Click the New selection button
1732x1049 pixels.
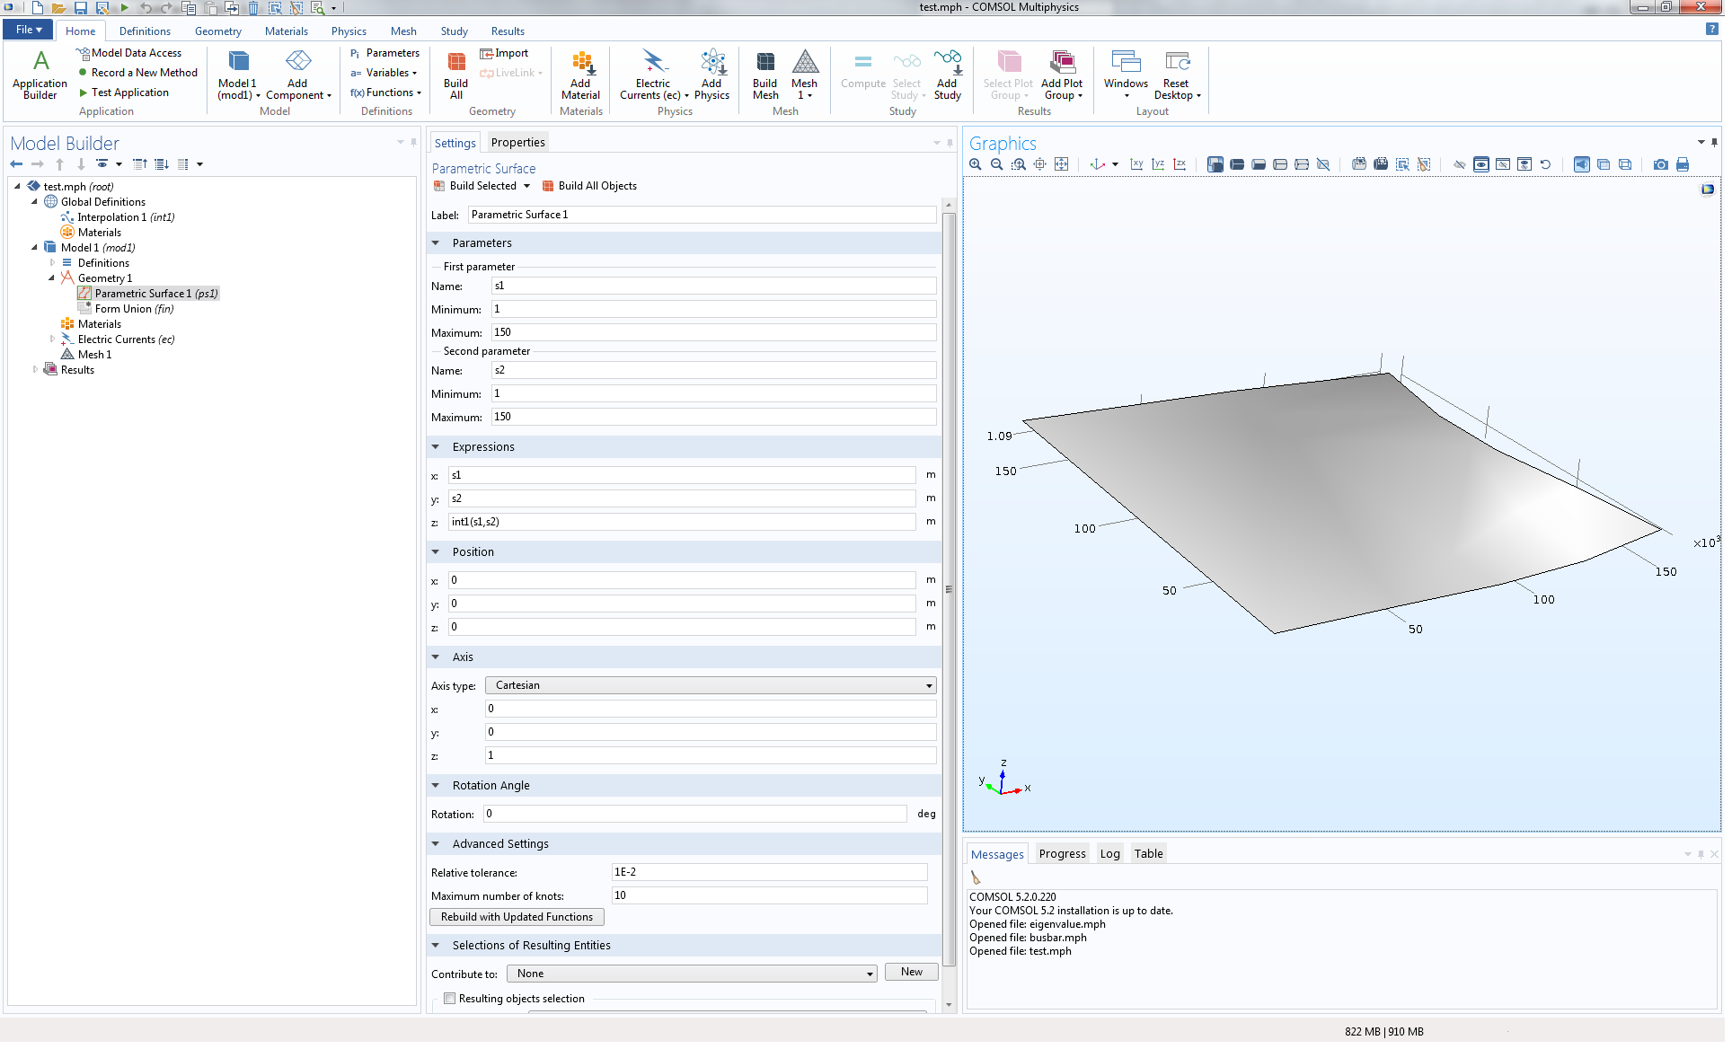[x=911, y=973]
